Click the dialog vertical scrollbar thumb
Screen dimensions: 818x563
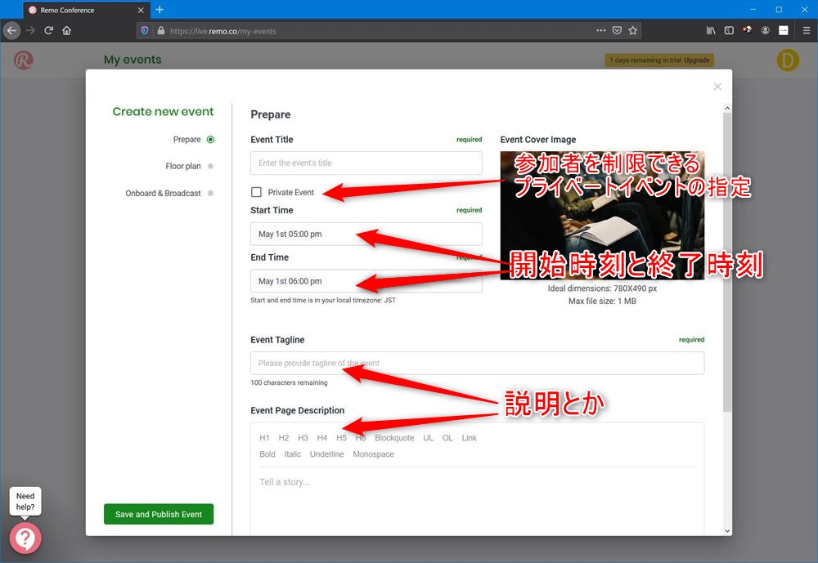click(727, 262)
